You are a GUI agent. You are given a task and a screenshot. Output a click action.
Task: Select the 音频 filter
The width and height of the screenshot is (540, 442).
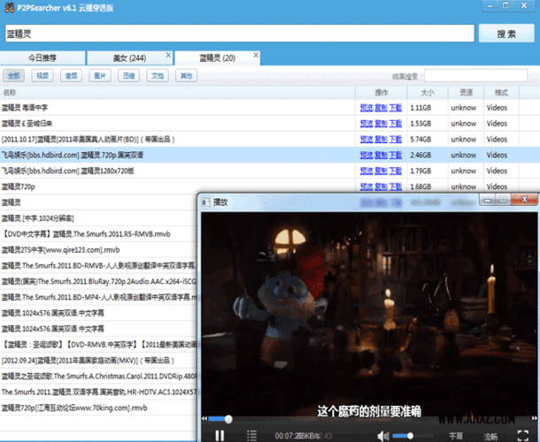pos(72,76)
